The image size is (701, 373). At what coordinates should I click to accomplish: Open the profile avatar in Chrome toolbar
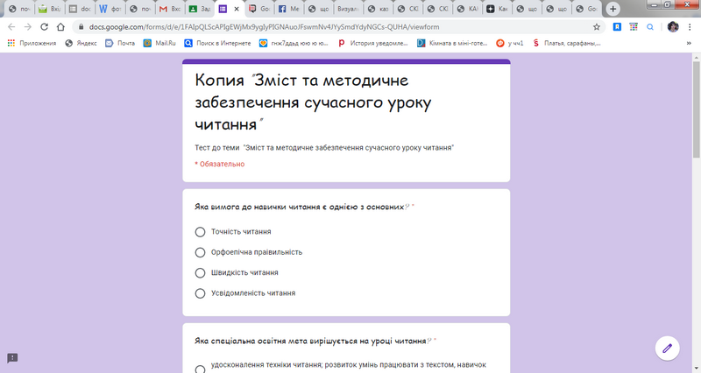[x=673, y=27]
